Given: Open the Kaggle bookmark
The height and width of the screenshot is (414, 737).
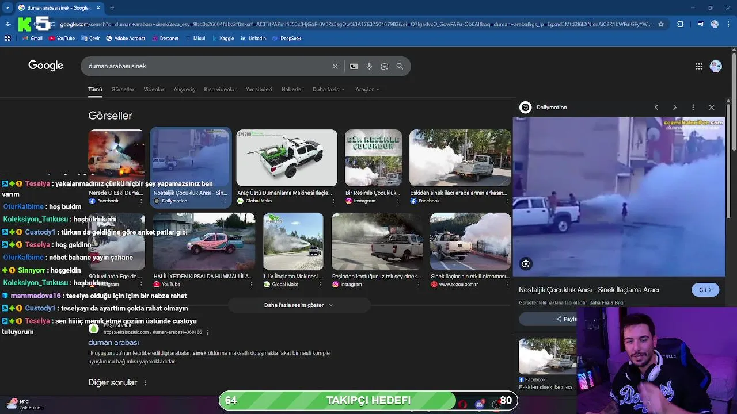Looking at the screenshot, I should 223,39.
